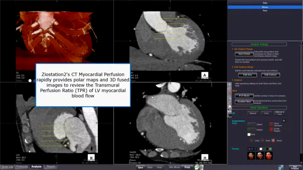This screenshot has width=303, height=170.
Task: Click the Erode Region red icon
Action: 271,130
